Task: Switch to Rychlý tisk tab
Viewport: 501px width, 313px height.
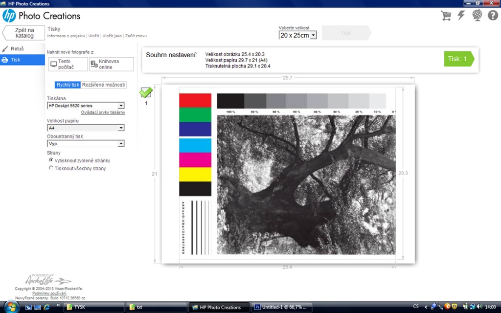Action: 68,85
